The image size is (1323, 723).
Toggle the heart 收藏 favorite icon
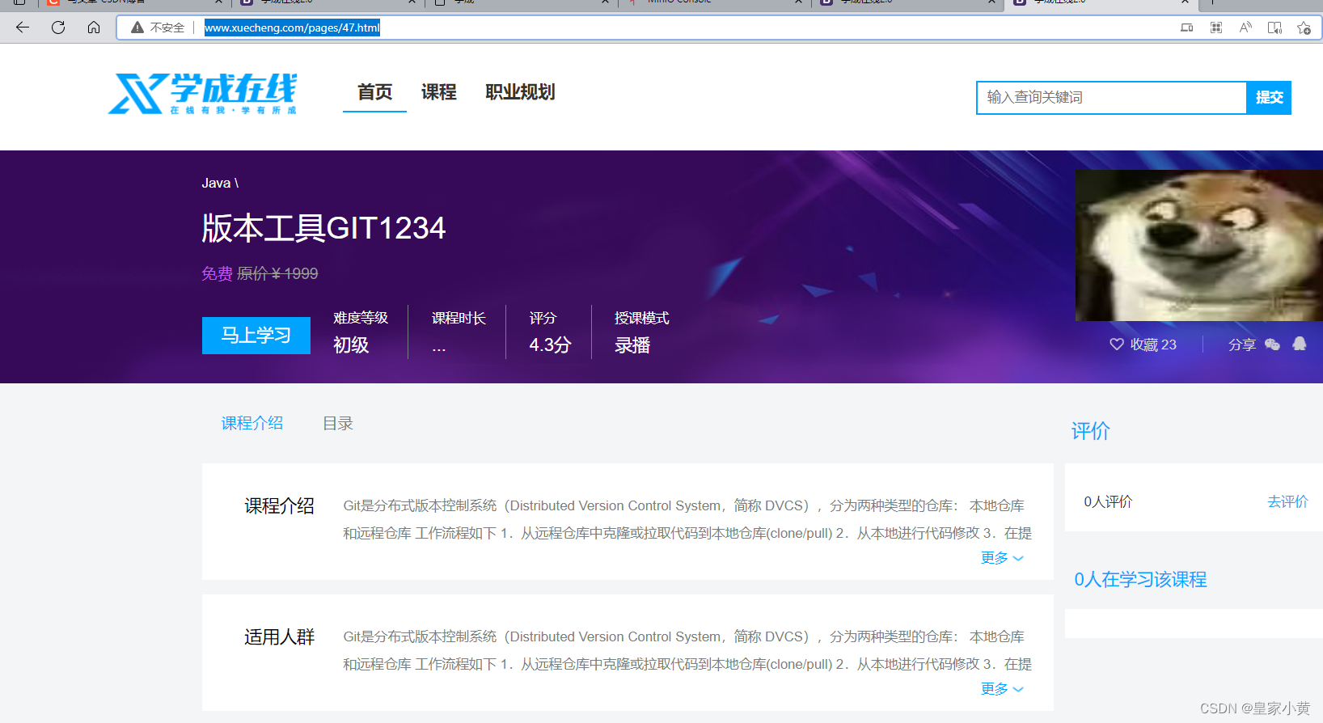1117,345
